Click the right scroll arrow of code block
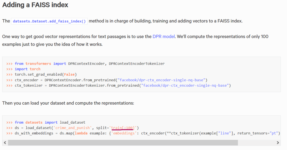The width and height of the screenshot is (287, 150). click(278, 143)
